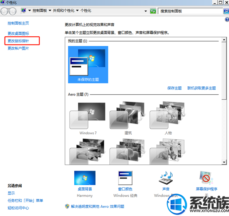Click the blue help question mark icon
This screenshot has height=216, width=229.
[227, 20]
